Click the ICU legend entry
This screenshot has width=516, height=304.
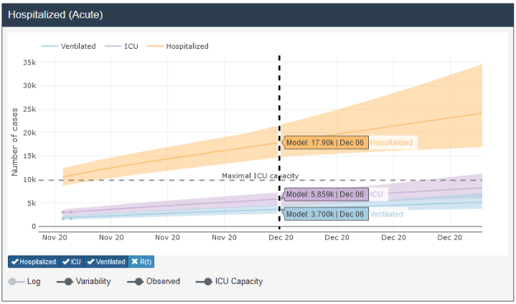(x=121, y=46)
